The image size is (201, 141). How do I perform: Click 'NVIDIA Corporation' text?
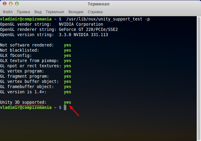coord(81,24)
